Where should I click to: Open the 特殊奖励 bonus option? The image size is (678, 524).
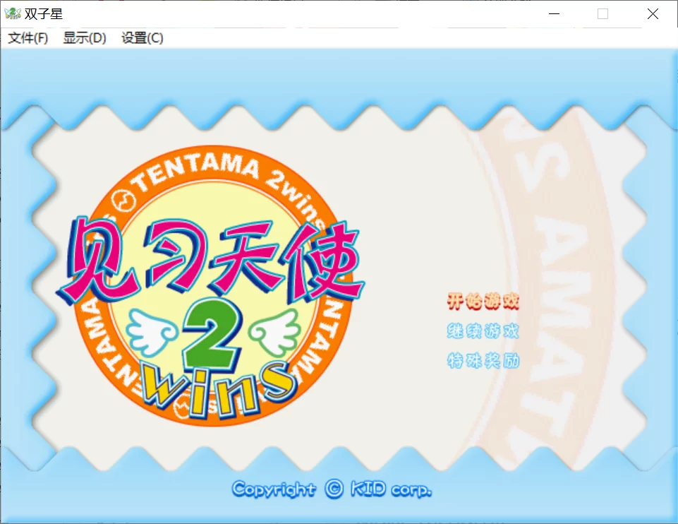tap(483, 360)
